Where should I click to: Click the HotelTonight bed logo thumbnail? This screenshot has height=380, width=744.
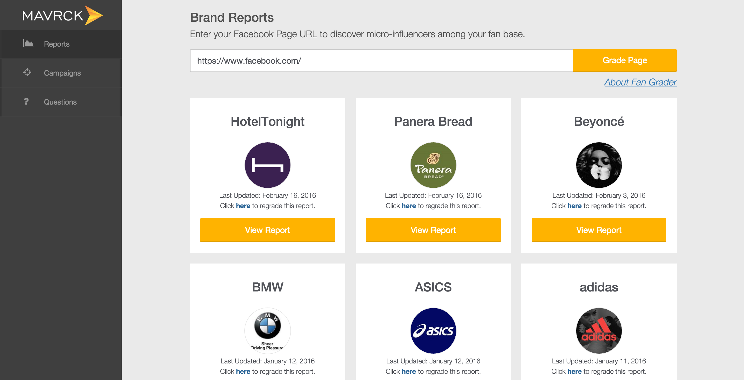pos(267,165)
